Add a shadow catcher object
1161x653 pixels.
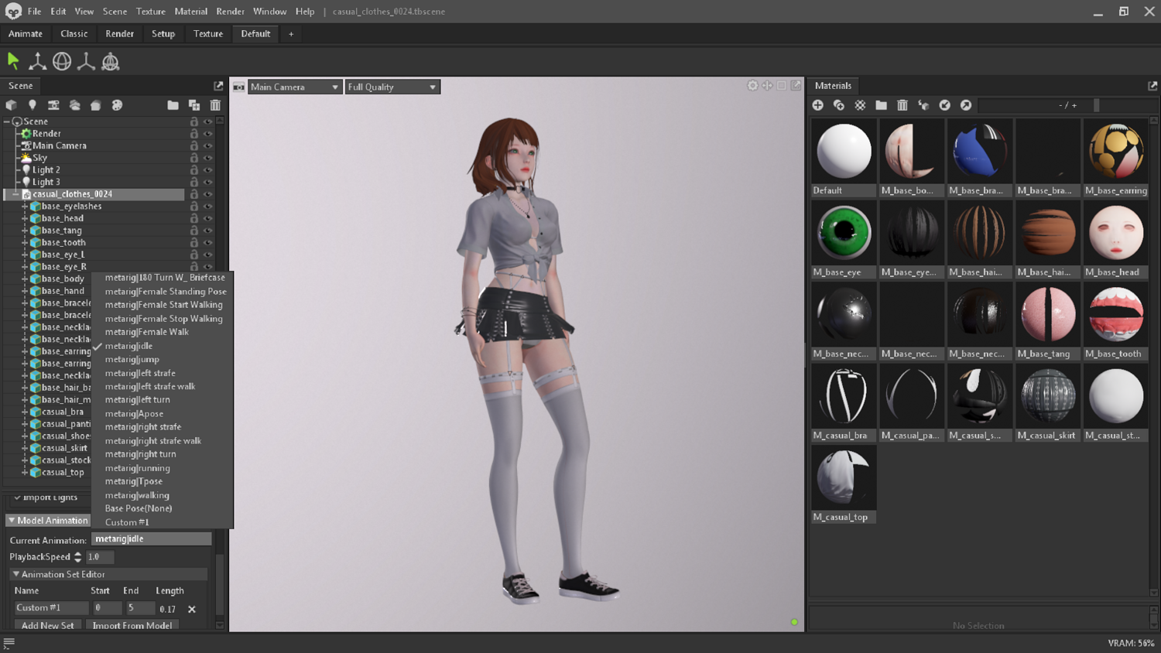click(96, 105)
